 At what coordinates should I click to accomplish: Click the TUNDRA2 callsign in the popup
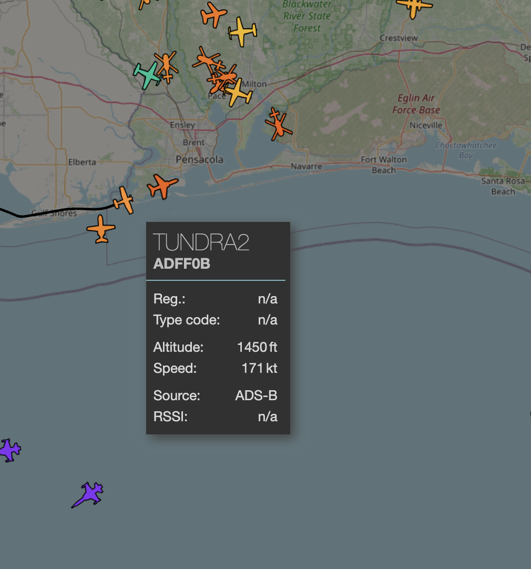201,242
